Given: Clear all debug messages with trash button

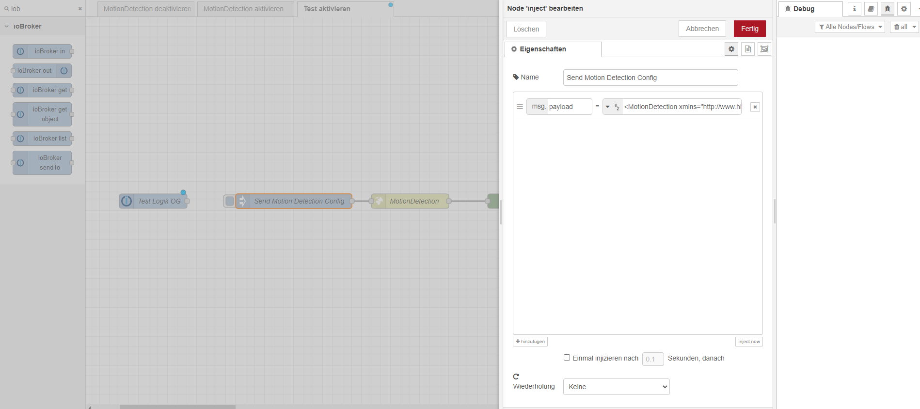Looking at the screenshot, I should (900, 27).
